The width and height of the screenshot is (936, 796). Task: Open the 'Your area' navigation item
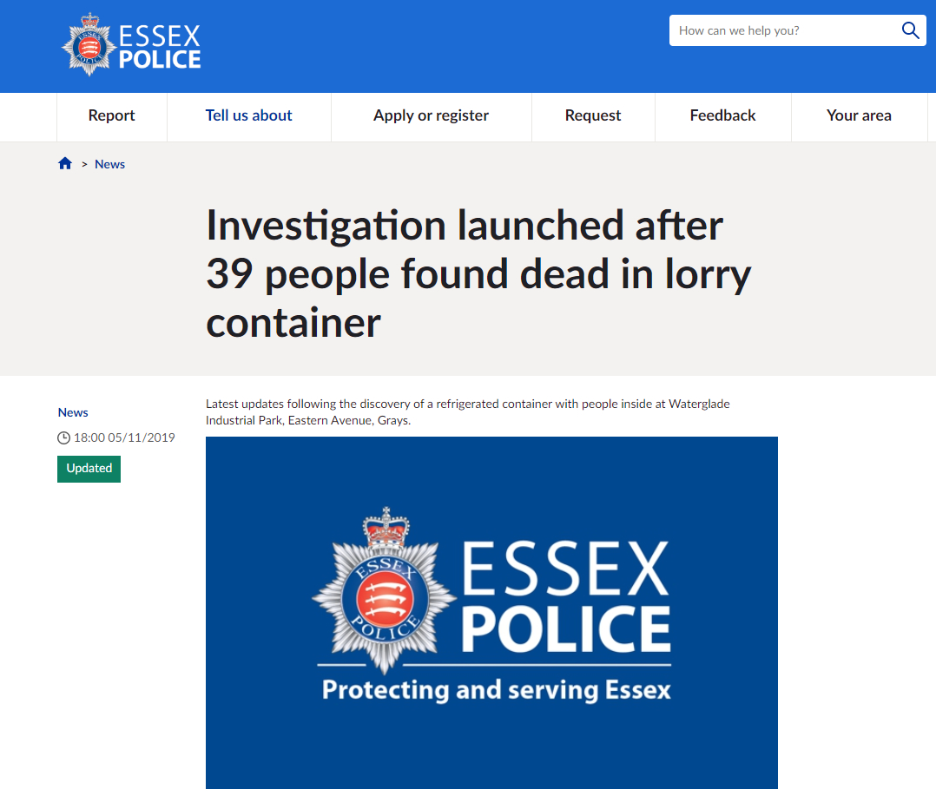click(x=859, y=115)
